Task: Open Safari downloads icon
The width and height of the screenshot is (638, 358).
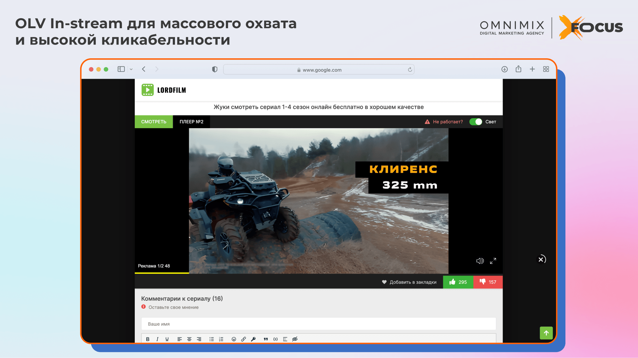Action: (x=504, y=69)
